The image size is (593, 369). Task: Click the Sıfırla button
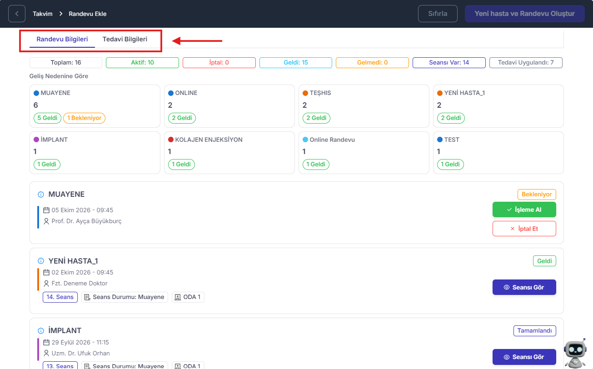(438, 14)
